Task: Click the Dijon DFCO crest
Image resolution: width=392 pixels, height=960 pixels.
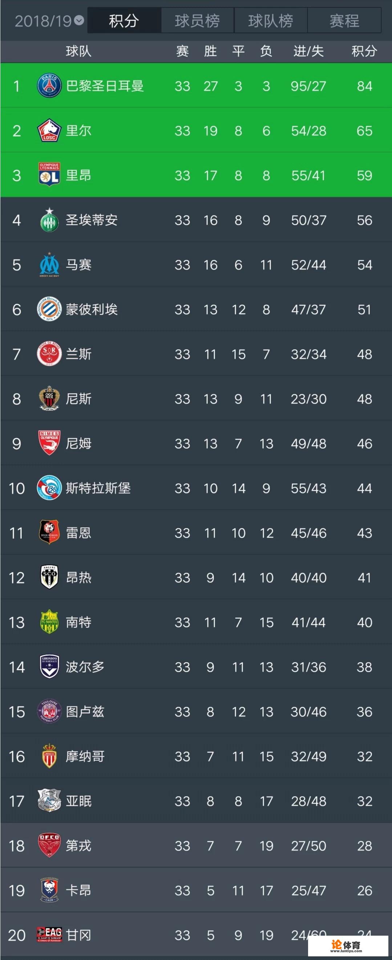Action: (x=49, y=845)
